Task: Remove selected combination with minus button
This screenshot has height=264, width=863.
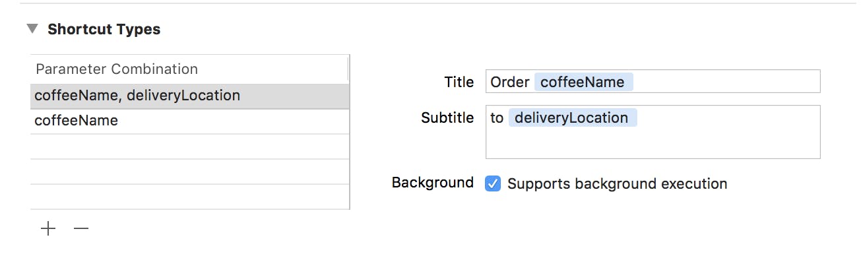Action: (x=81, y=229)
